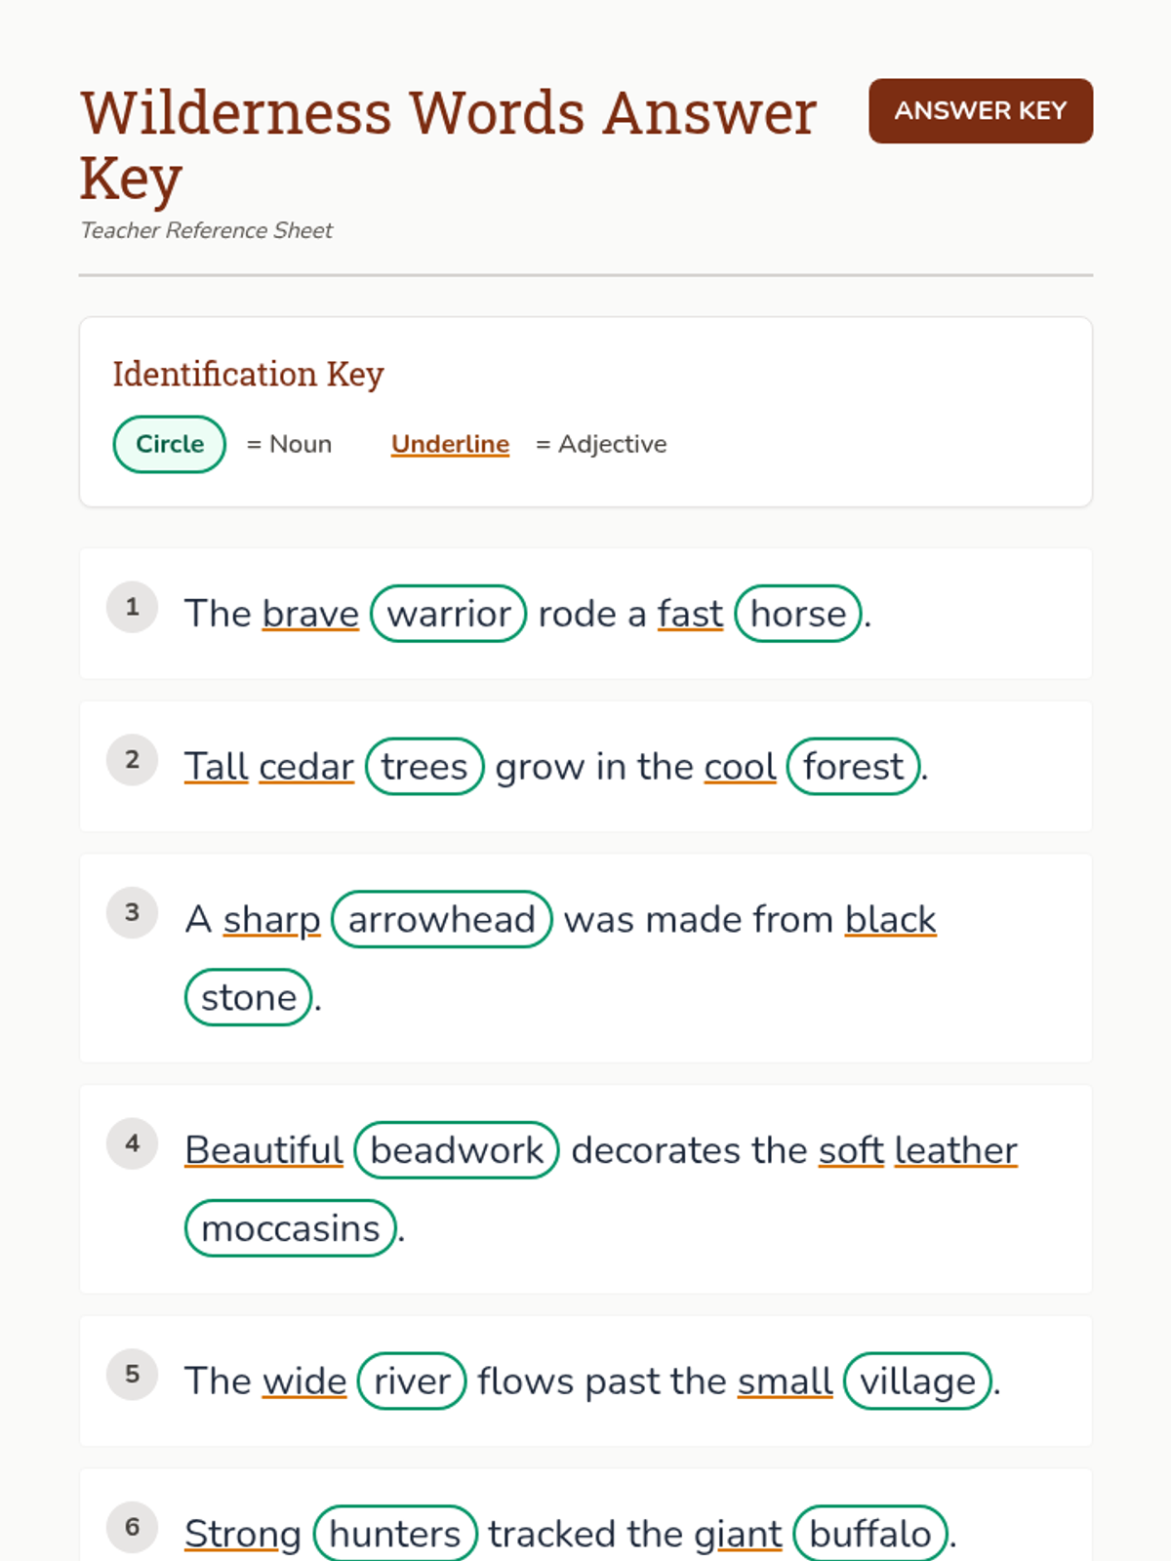
Task: Click the ANSWER KEY badge
Action: [x=980, y=111]
